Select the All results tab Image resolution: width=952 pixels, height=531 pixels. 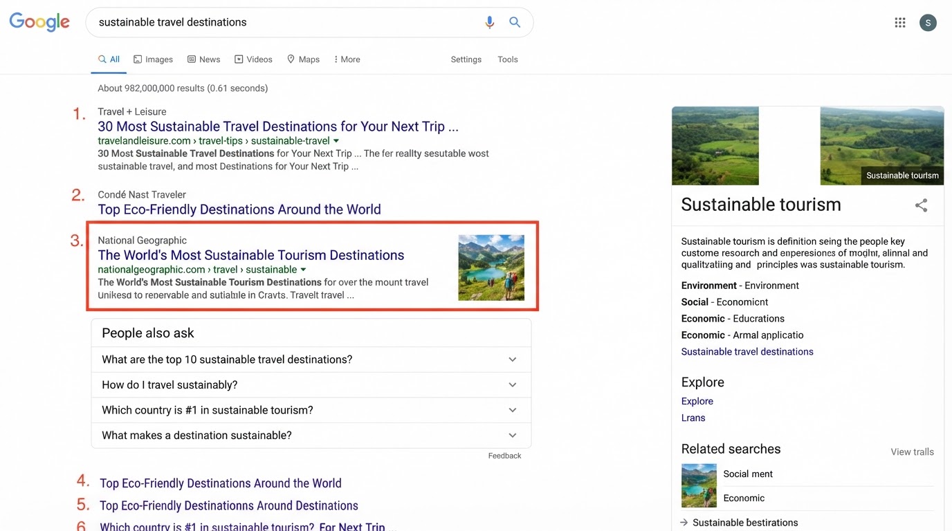109,59
